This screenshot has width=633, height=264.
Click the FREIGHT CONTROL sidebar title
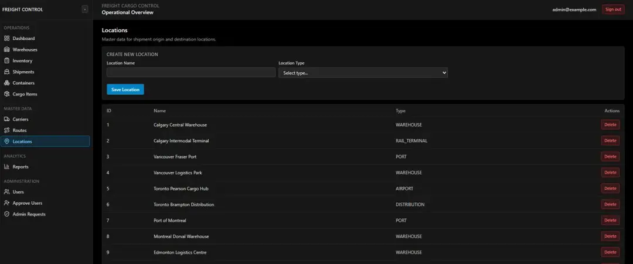click(23, 10)
